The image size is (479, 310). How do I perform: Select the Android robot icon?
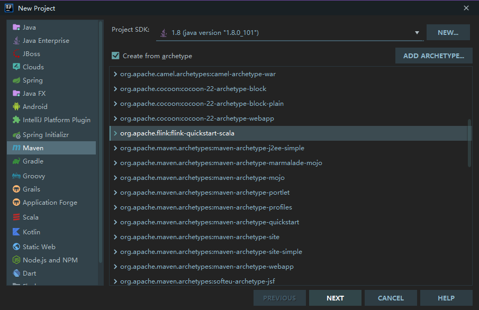16,107
